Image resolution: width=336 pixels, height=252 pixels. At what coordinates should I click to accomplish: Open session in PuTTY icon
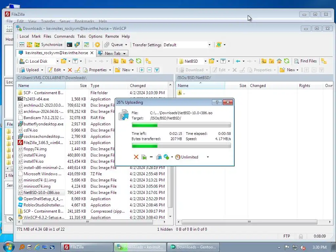coord(77,45)
